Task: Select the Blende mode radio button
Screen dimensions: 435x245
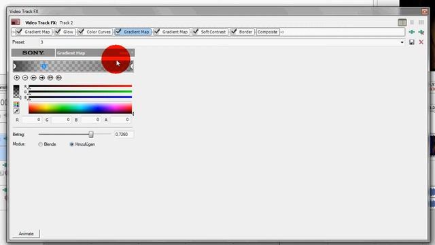Action: 41,144
